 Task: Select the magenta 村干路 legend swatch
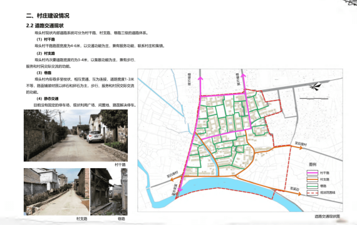tap(312, 173)
